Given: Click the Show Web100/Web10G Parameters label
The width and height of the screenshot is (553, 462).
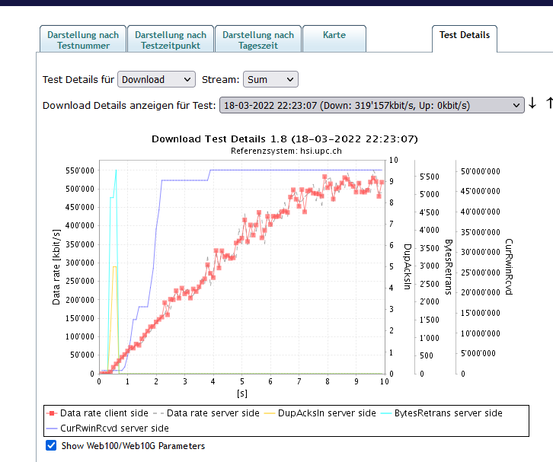Looking at the screenshot, I should pos(133,446).
